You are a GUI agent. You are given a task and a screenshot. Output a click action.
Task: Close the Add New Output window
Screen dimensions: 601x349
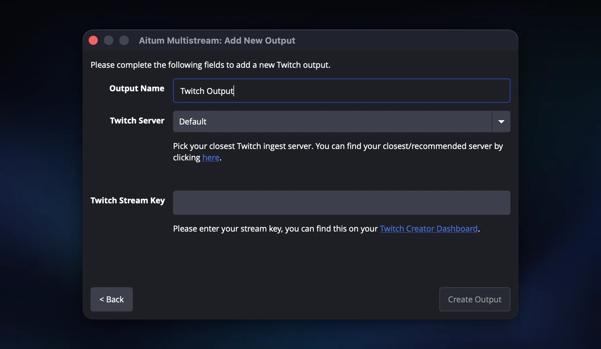tap(93, 41)
